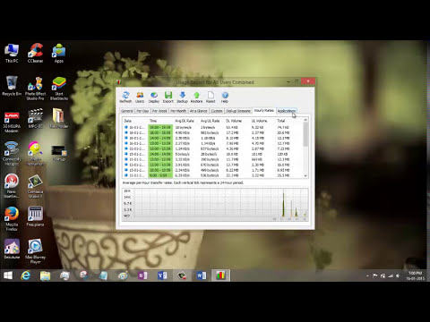Sort by the DL Volume column header
This screenshot has width=430, height=322.
coord(234,121)
